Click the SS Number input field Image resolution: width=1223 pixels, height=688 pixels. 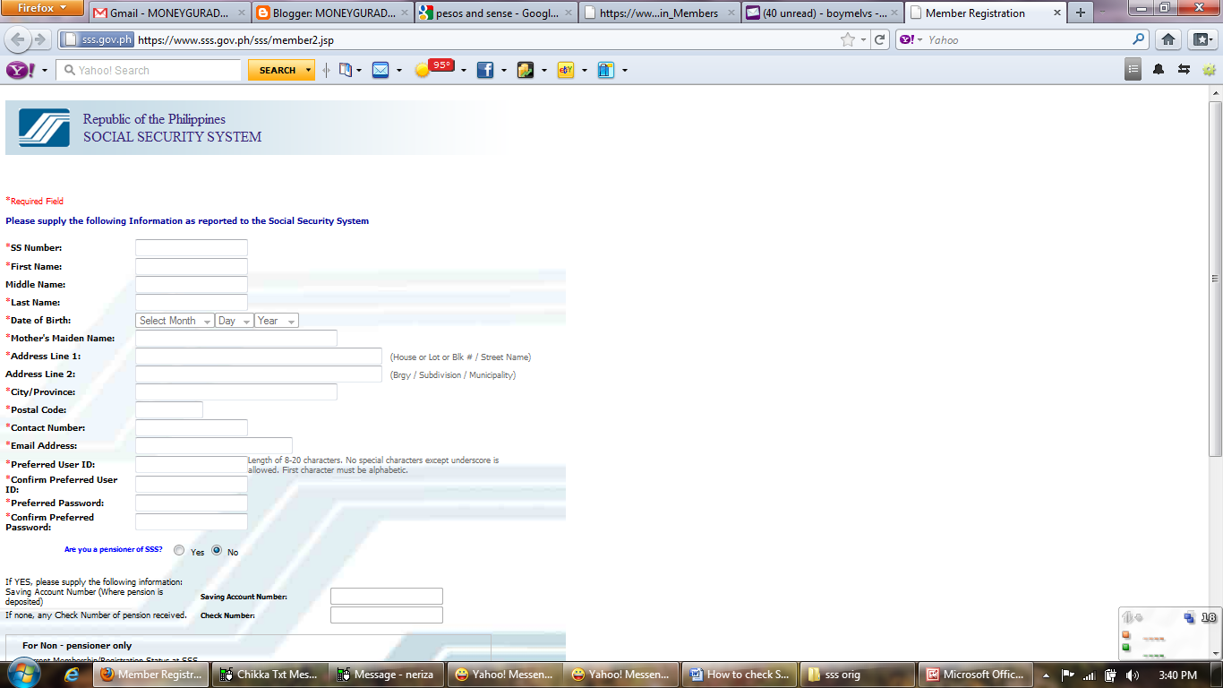click(x=191, y=248)
